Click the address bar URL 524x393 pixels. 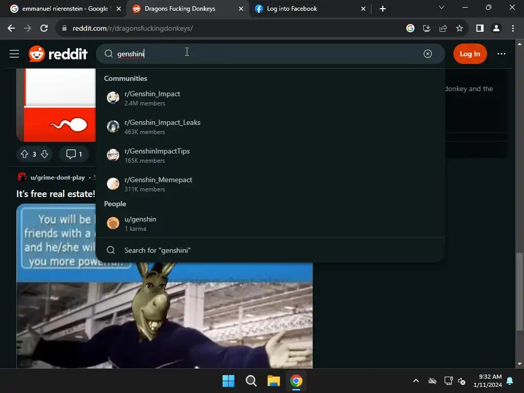click(133, 29)
